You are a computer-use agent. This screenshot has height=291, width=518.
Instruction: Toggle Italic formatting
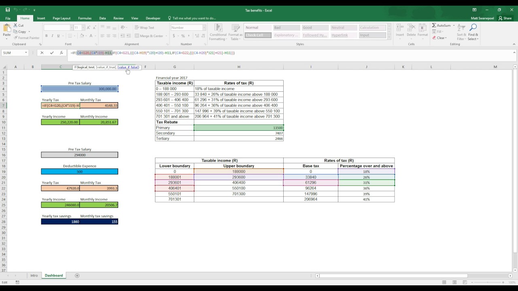coord(52,36)
